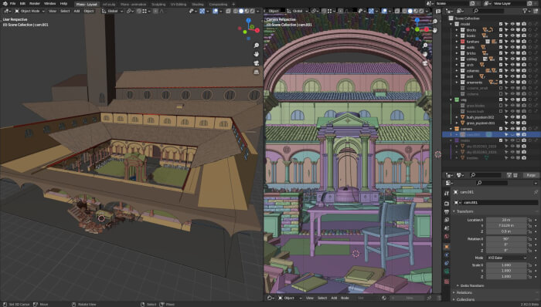The image size is (541, 307).
Task: Open the Render menu
Action: 35,3
